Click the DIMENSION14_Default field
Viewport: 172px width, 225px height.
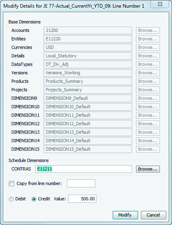point(88,141)
